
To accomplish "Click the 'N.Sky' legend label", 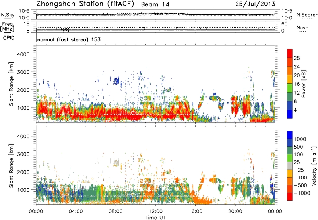I will point(8,15).
